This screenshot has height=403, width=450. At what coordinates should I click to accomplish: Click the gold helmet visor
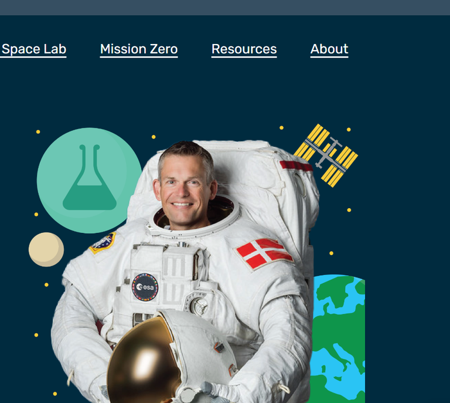coord(142,361)
